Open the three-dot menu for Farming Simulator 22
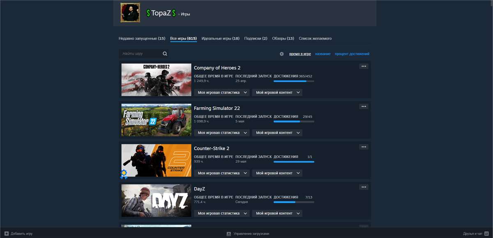 pyautogui.click(x=364, y=107)
